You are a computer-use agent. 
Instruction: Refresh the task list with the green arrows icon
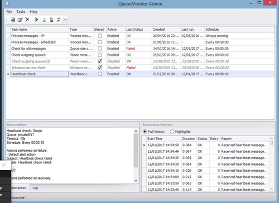[59, 20]
